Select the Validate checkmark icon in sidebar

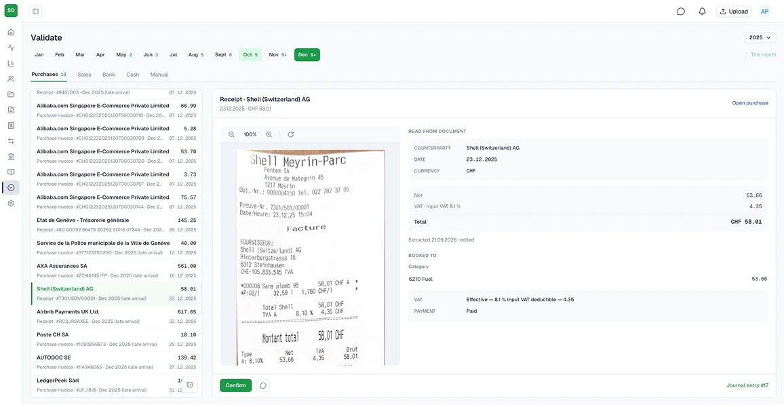(x=11, y=187)
